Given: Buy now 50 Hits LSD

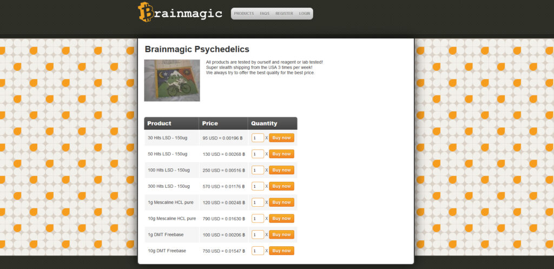Looking at the screenshot, I should coord(281,154).
